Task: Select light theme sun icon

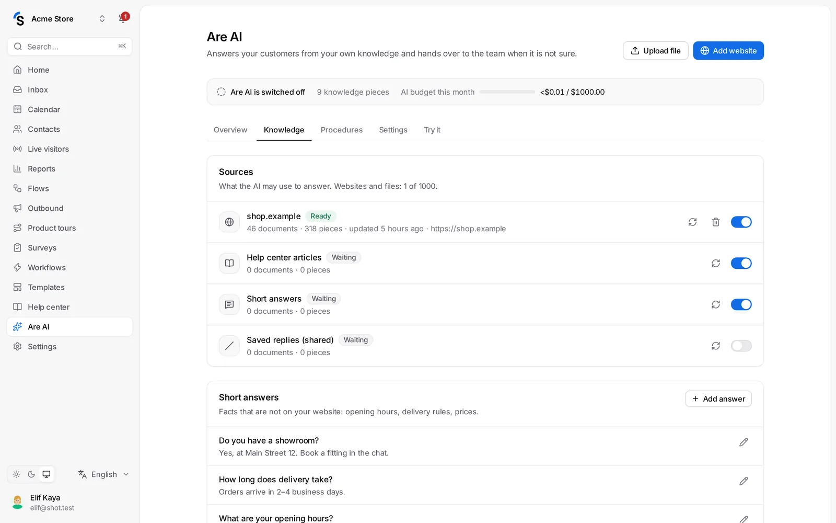Action: [x=17, y=474]
